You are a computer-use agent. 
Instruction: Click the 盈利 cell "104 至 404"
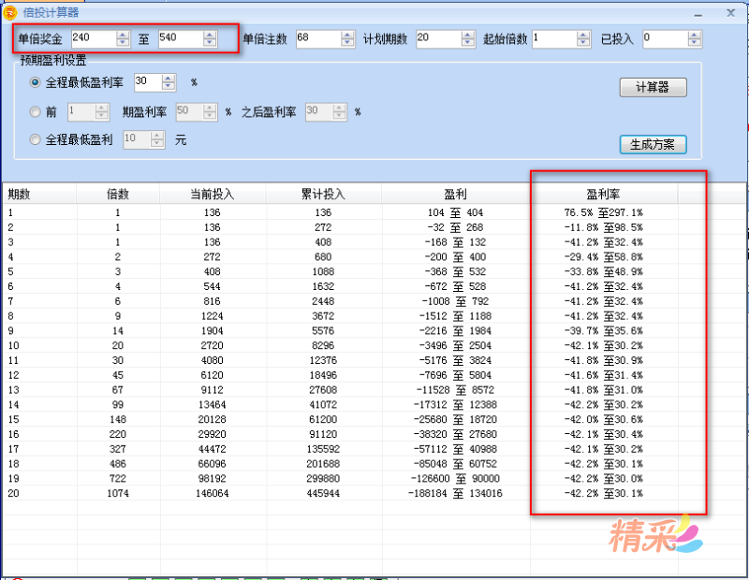pos(455,212)
